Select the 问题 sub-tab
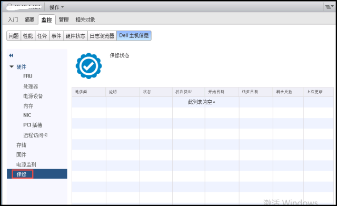This screenshot has height=206, width=337. (14, 36)
